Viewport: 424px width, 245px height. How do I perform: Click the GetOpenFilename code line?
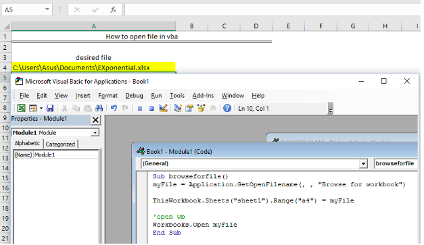point(279,184)
